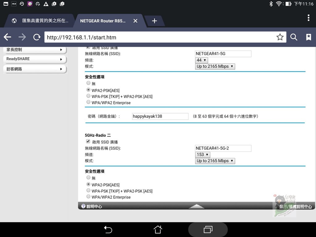Select WPA2-PSK[AES] for first radio
The image size is (316, 237).
pyautogui.click(x=88, y=90)
